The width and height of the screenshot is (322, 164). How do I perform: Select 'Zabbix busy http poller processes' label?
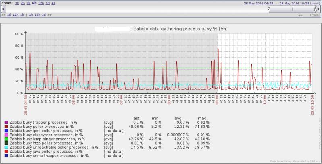[x=46, y=143]
